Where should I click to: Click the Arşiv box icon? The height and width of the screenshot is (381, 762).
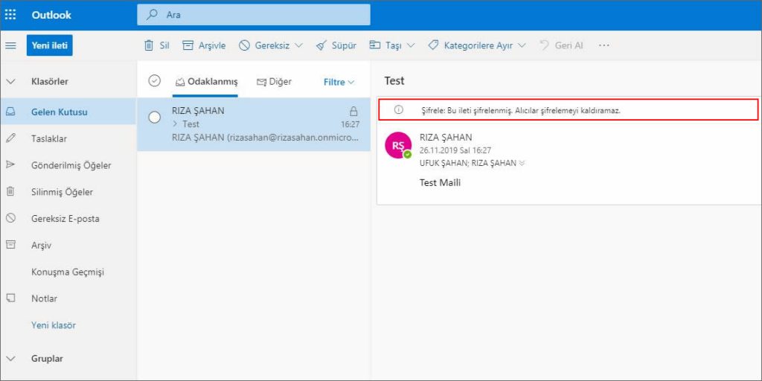pos(10,244)
